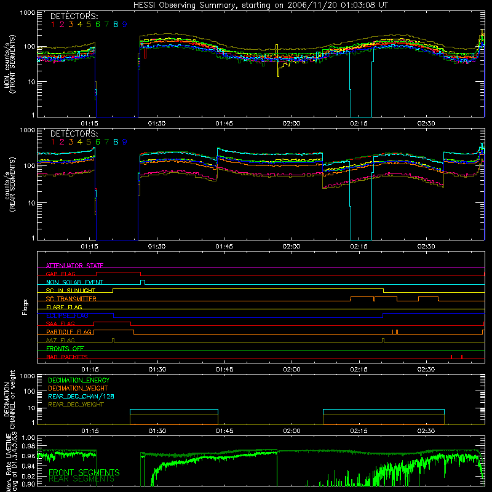The width and height of the screenshot is (492, 492).
Task: Click the 0.92 y-axis value of livetime plot
Action: [x=28, y=476]
